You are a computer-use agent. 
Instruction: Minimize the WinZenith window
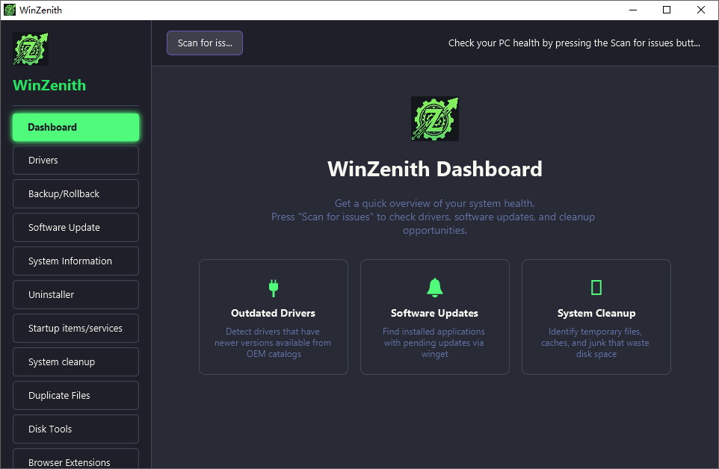click(x=633, y=10)
